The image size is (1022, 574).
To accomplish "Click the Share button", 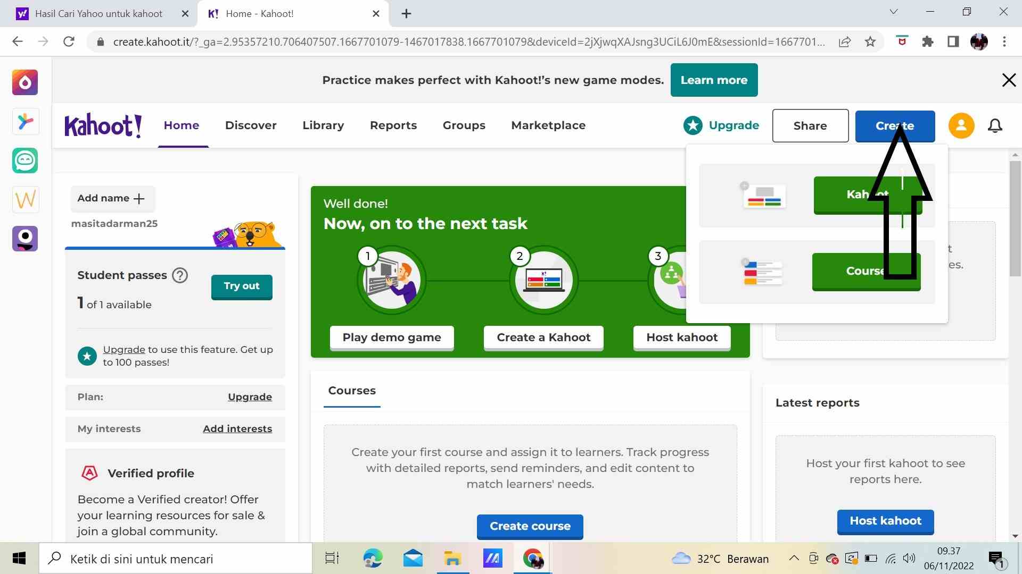I will coord(810,126).
